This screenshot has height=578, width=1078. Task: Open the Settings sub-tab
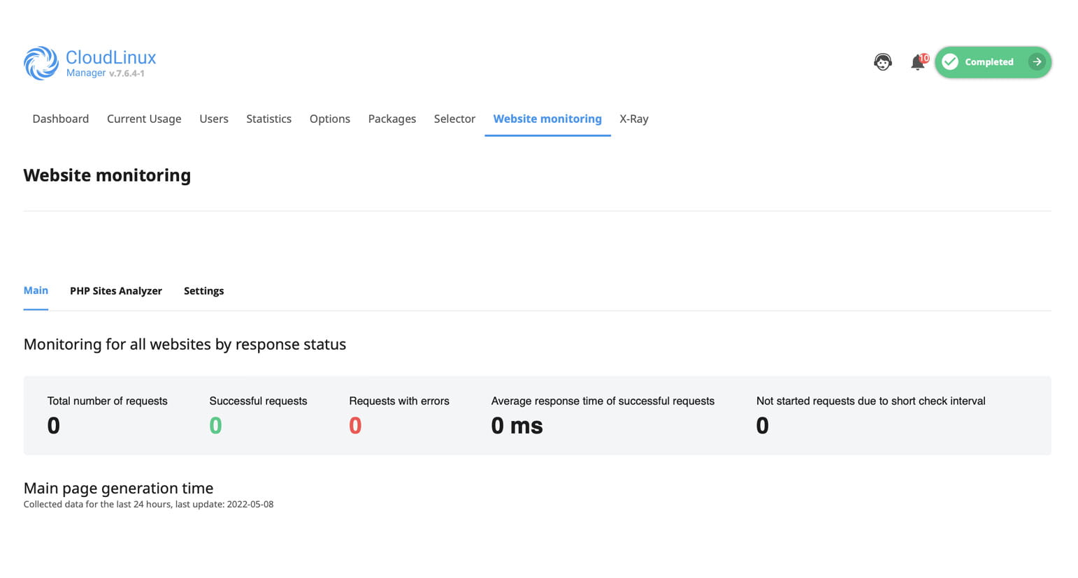click(203, 291)
